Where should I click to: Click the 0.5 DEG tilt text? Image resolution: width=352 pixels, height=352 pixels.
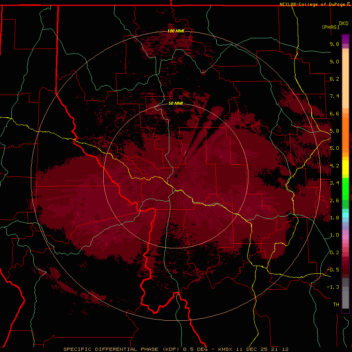[x=195, y=349]
